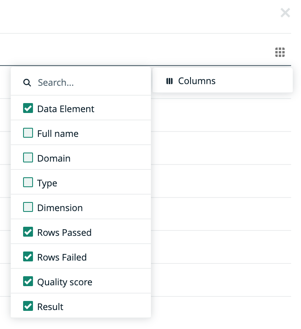301x329 pixels.
Task: Click the Rows Failed label text
Action: pyautogui.click(x=62, y=258)
